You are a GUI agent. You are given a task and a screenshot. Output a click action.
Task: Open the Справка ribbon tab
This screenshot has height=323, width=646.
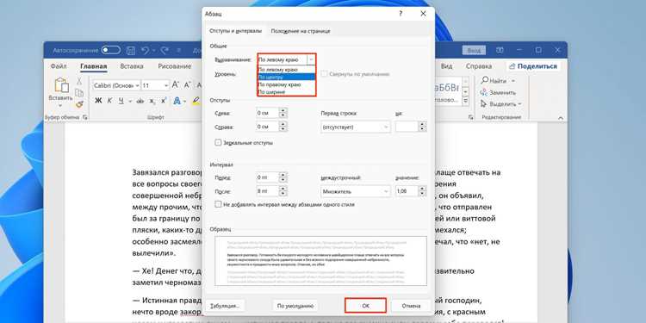[479, 66]
